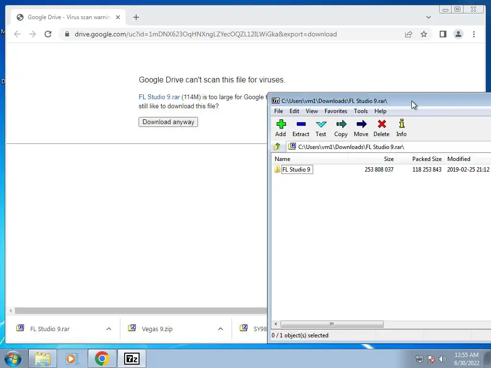Image resolution: width=491 pixels, height=368 pixels.
Task: Click the 7-Zip horizontal scrollbar thumb
Action: pos(332,324)
